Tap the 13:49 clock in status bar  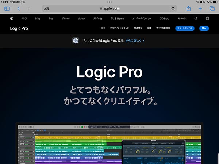[x=4, y=2]
